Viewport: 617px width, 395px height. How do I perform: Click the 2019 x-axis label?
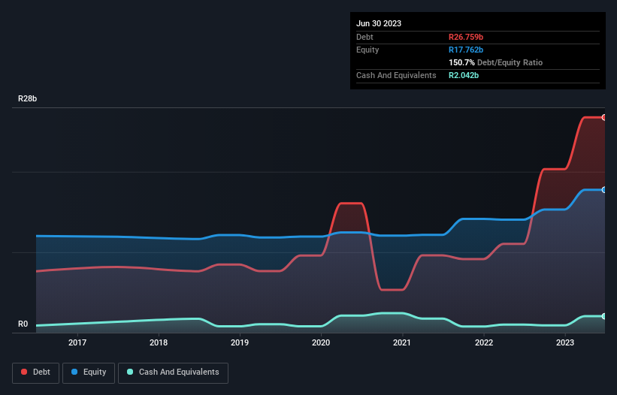point(240,342)
